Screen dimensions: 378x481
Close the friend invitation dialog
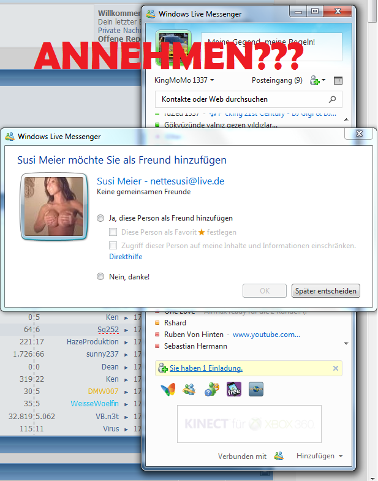tap(359, 134)
